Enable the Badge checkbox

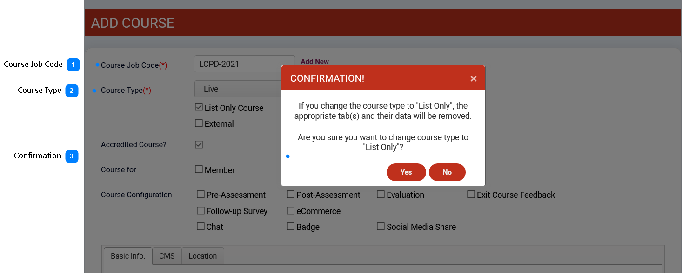pos(290,227)
